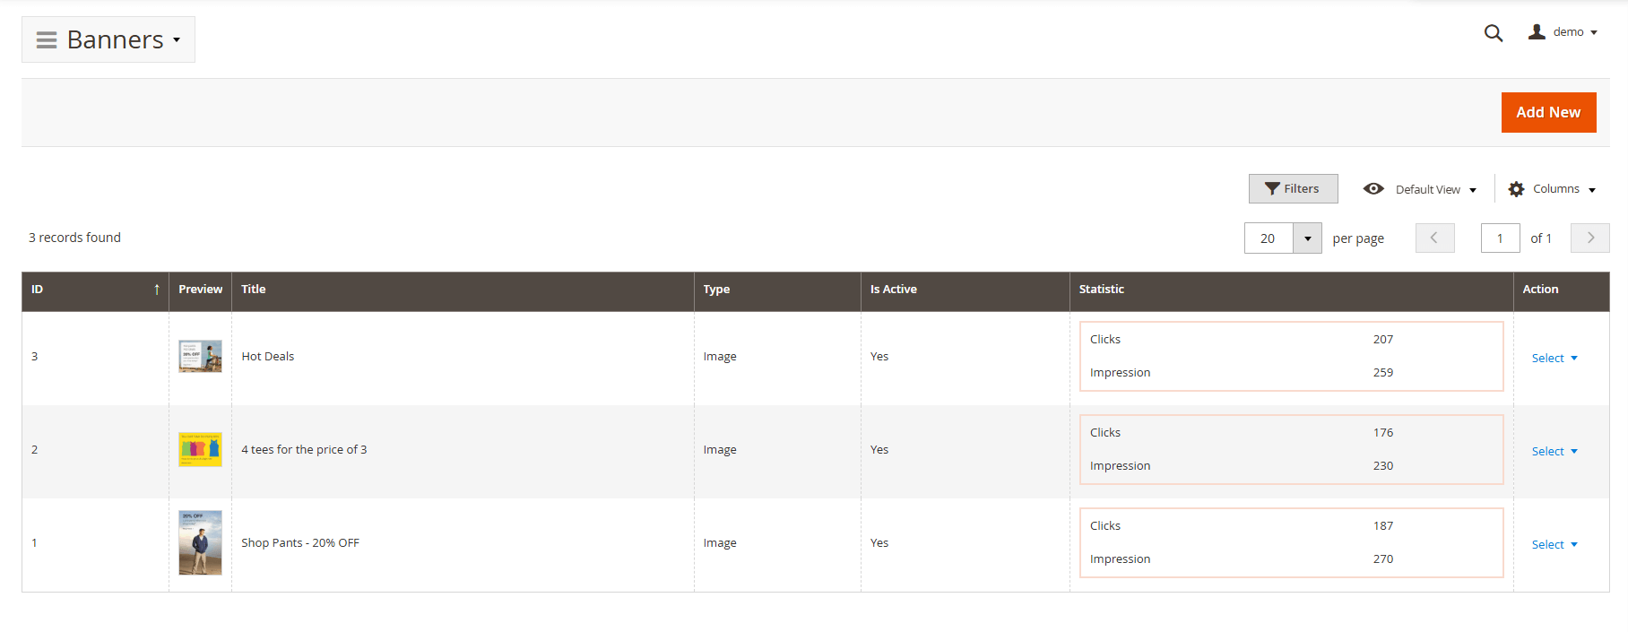1628x632 pixels.
Task: Sort by the Title column header
Action: pyautogui.click(x=254, y=290)
